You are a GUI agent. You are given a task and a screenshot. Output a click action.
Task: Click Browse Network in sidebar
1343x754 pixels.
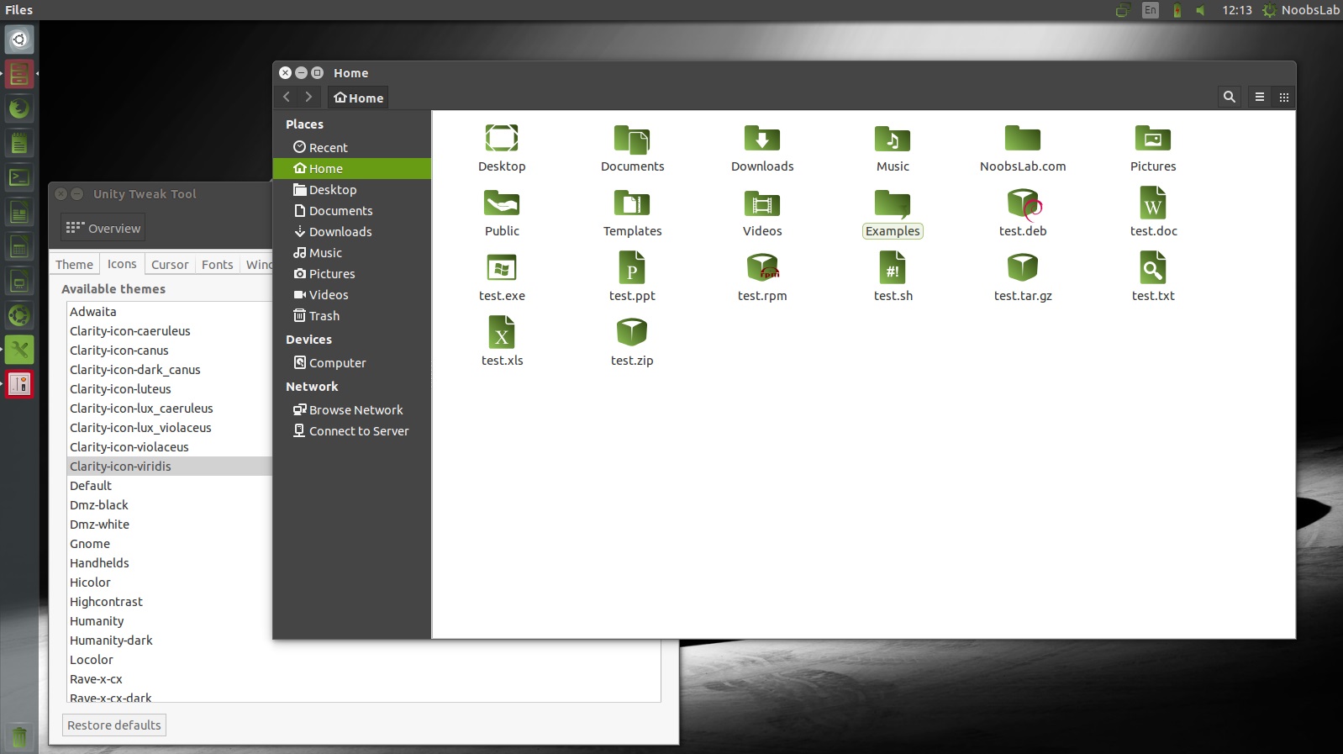pos(352,409)
